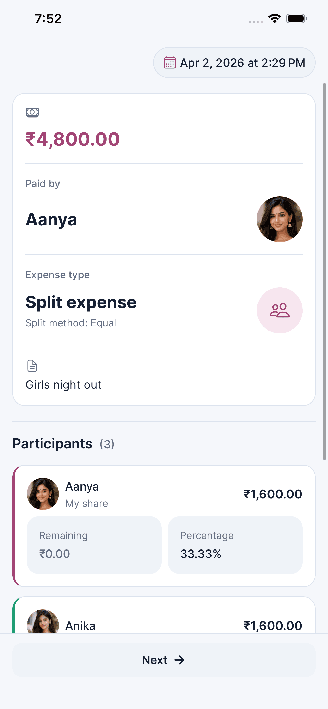Tap the Remaining ₹0.00 box
Viewport: 328px width, 709px height.
tap(94, 545)
